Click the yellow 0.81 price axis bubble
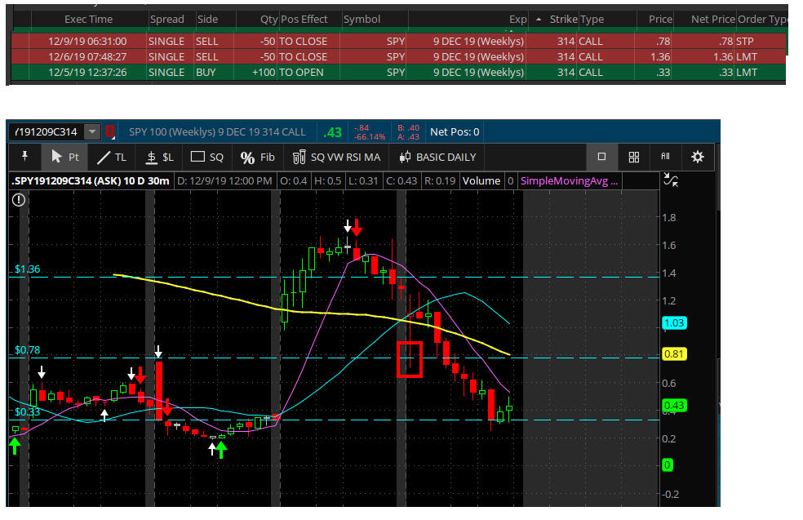803x520 pixels. (674, 354)
